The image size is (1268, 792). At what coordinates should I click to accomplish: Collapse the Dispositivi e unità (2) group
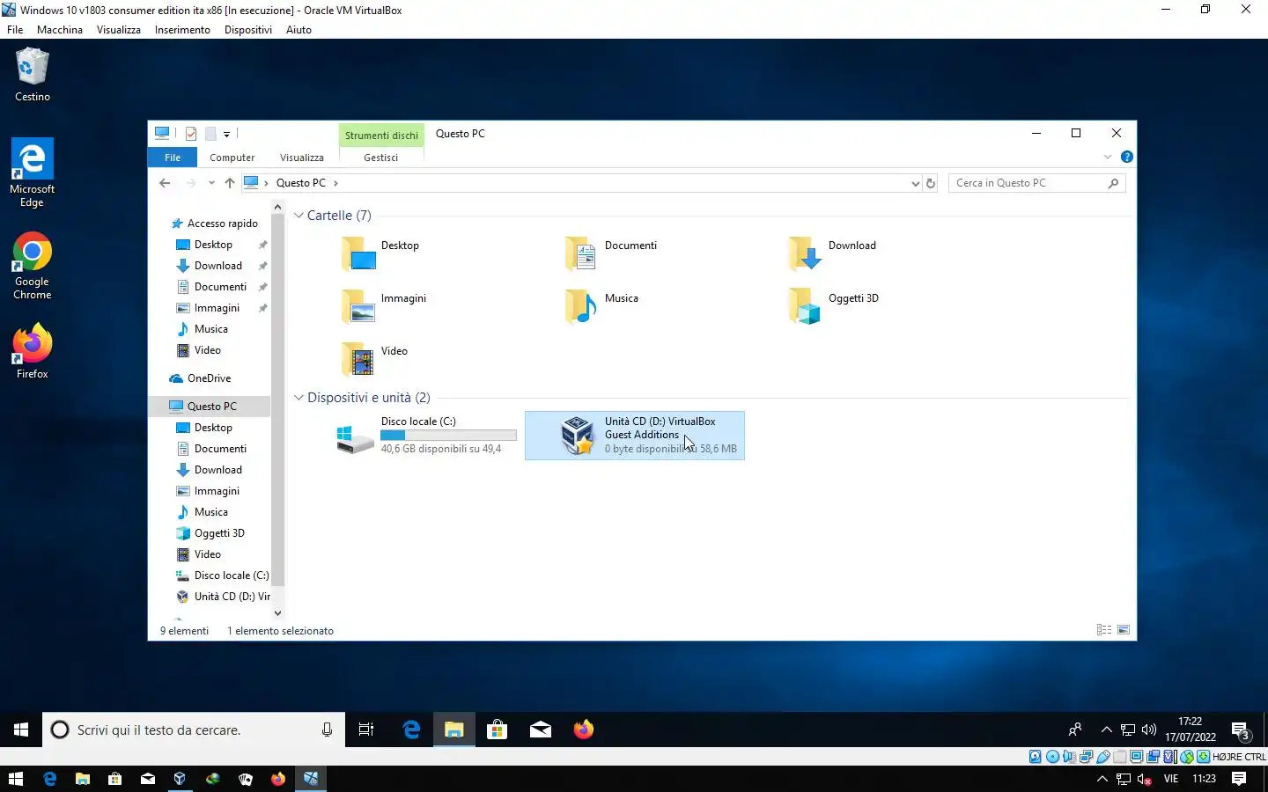pyautogui.click(x=299, y=398)
